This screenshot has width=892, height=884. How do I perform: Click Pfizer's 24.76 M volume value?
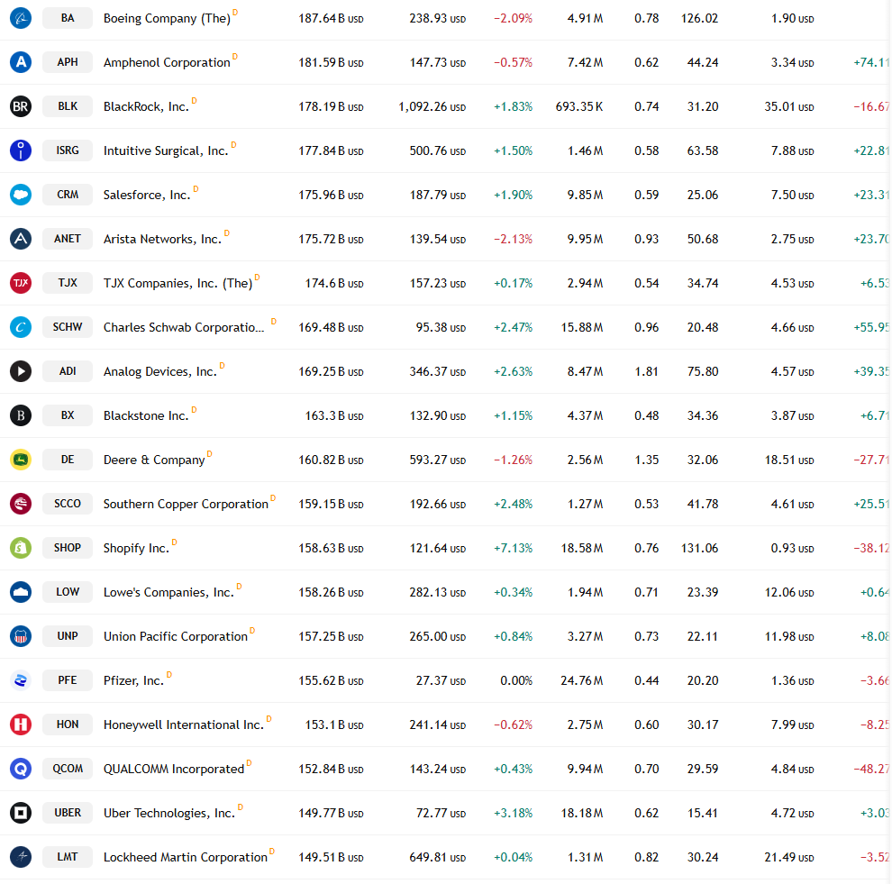581,681
